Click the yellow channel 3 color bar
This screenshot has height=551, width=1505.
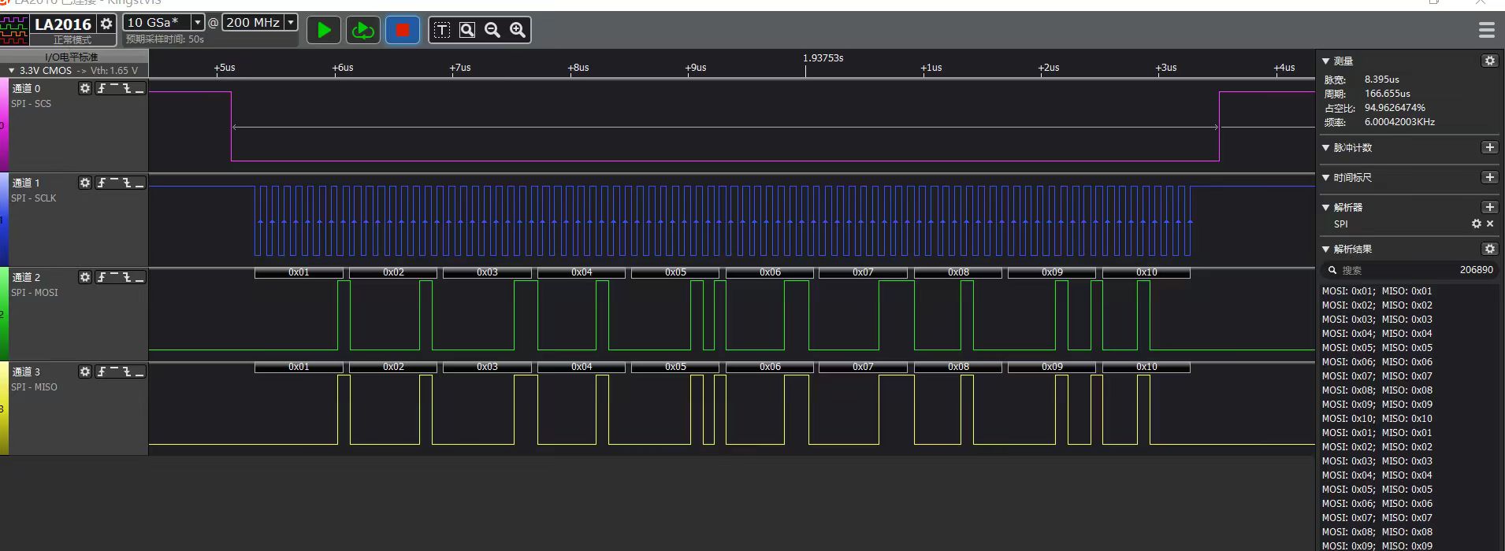(4, 409)
